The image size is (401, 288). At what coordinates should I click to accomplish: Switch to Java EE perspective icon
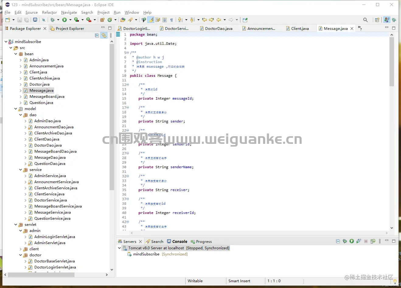(x=386, y=20)
